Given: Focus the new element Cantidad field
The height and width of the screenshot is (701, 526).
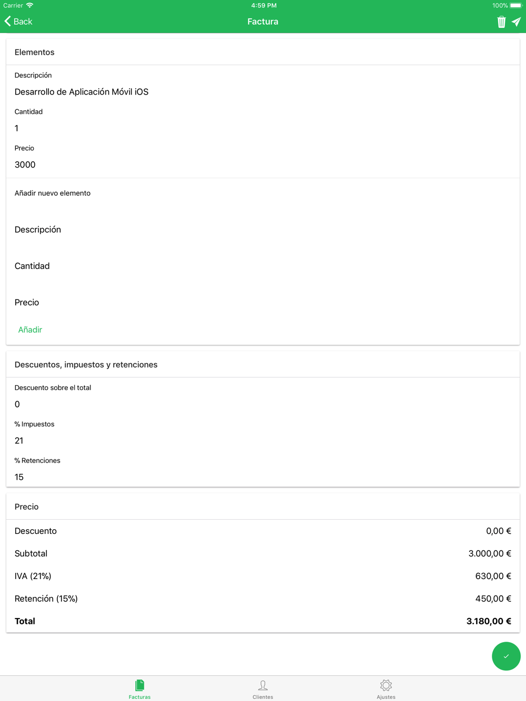Looking at the screenshot, I should (x=263, y=266).
